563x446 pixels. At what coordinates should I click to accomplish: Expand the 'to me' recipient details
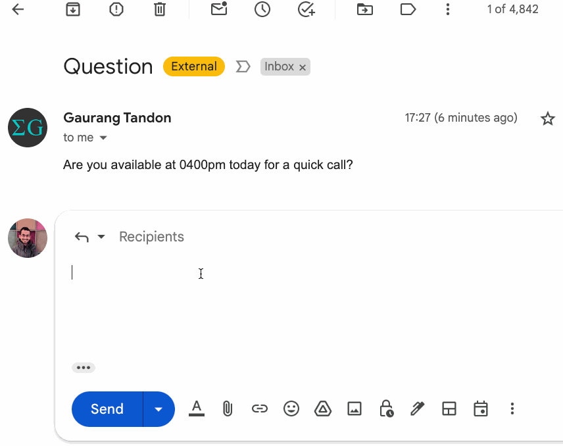click(103, 137)
